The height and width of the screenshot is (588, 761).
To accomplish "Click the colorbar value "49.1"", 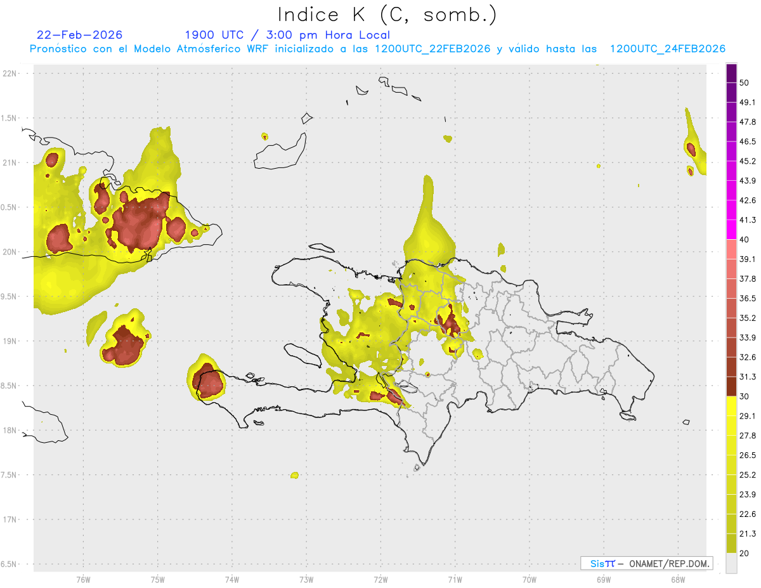I will click(x=748, y=102).
